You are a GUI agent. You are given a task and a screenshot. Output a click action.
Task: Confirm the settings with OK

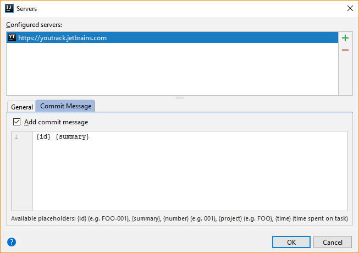point(291,242)
